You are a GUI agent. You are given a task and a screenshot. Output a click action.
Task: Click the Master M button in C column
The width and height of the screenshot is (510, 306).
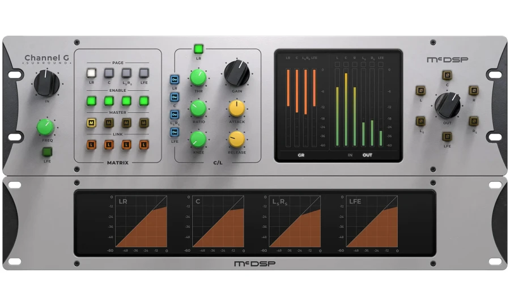coord(109,123)
